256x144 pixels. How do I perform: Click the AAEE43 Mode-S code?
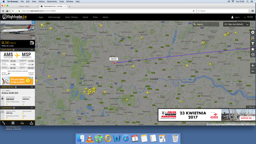click(x=26, y=99)
